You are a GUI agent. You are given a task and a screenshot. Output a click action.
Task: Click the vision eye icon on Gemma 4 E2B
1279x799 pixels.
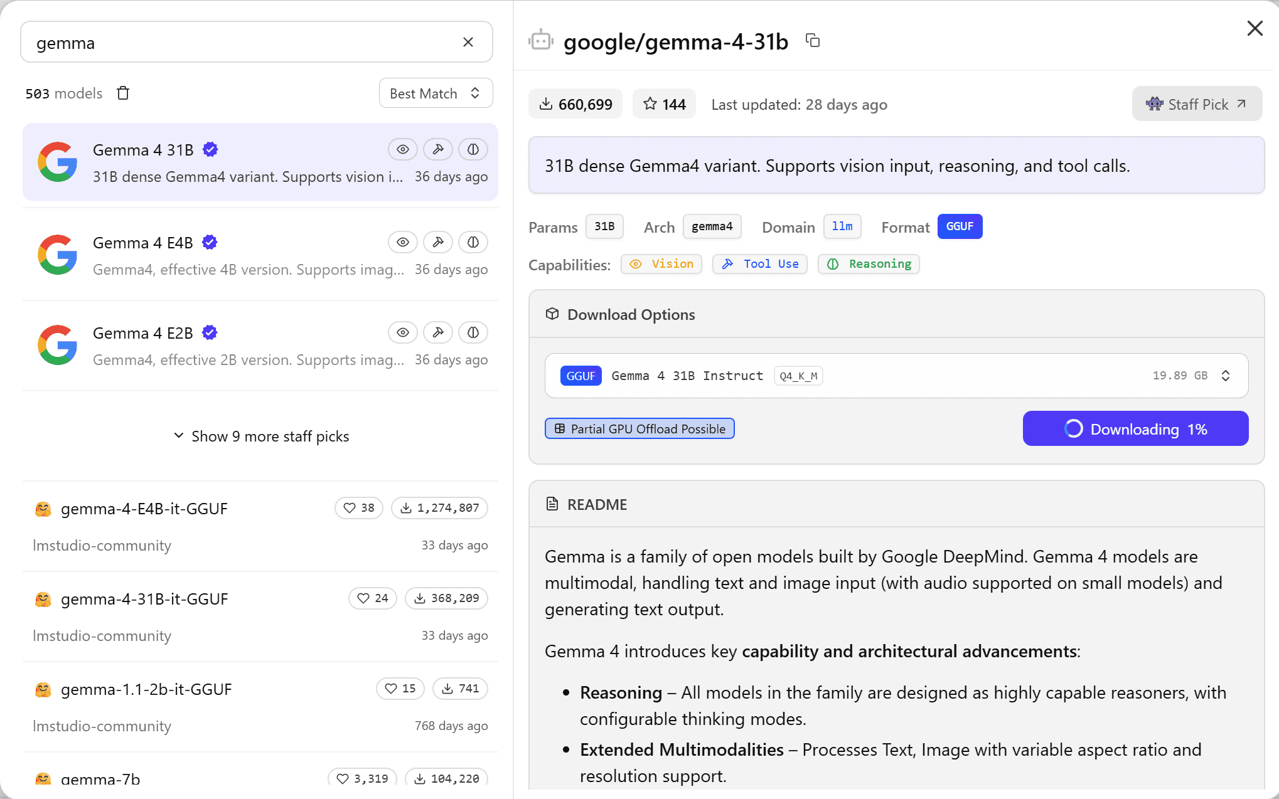pos(403,332)
